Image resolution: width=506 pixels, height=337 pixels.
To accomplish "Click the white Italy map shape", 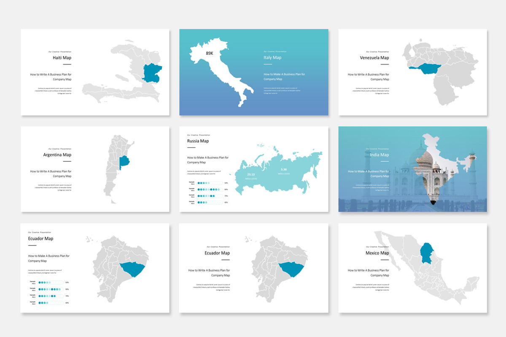I will pos(221,70).
